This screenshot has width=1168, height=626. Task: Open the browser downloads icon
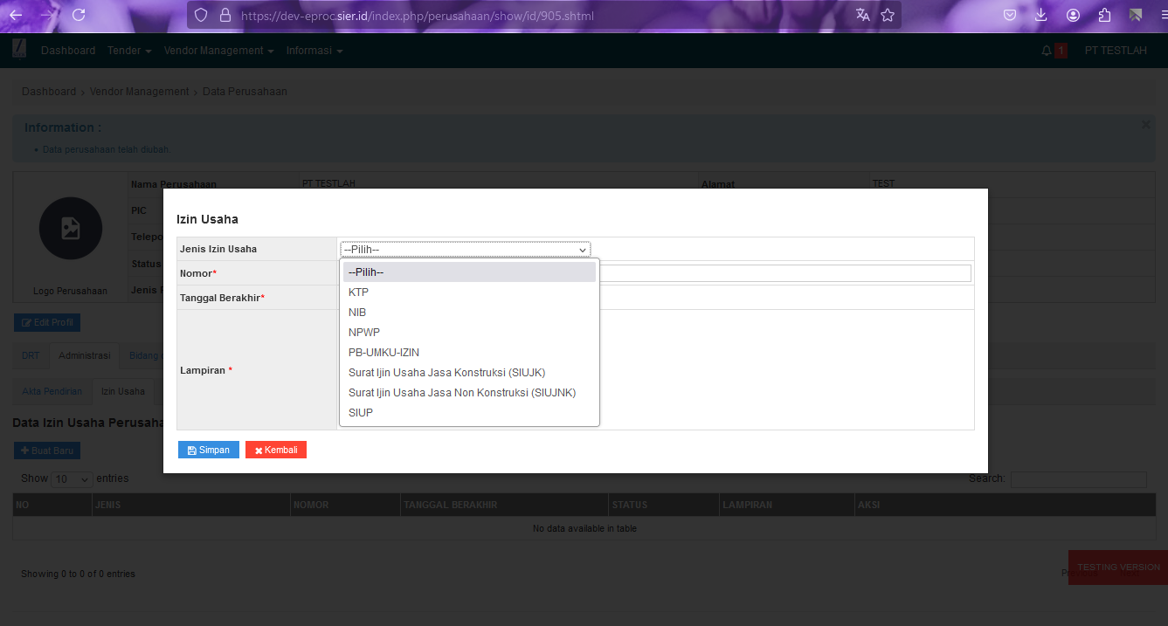point(1041,15)
